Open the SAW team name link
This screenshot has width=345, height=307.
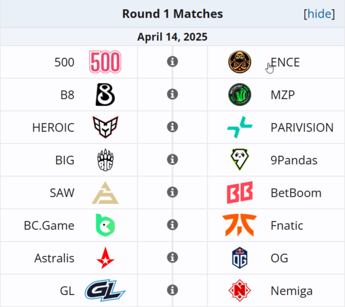(62, 193)
